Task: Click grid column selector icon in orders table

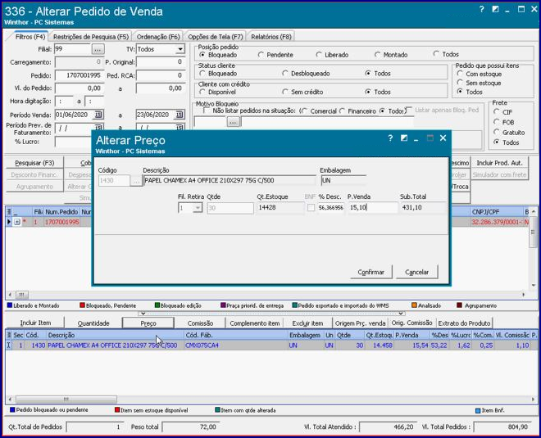Action: click(x=9, y=211)
